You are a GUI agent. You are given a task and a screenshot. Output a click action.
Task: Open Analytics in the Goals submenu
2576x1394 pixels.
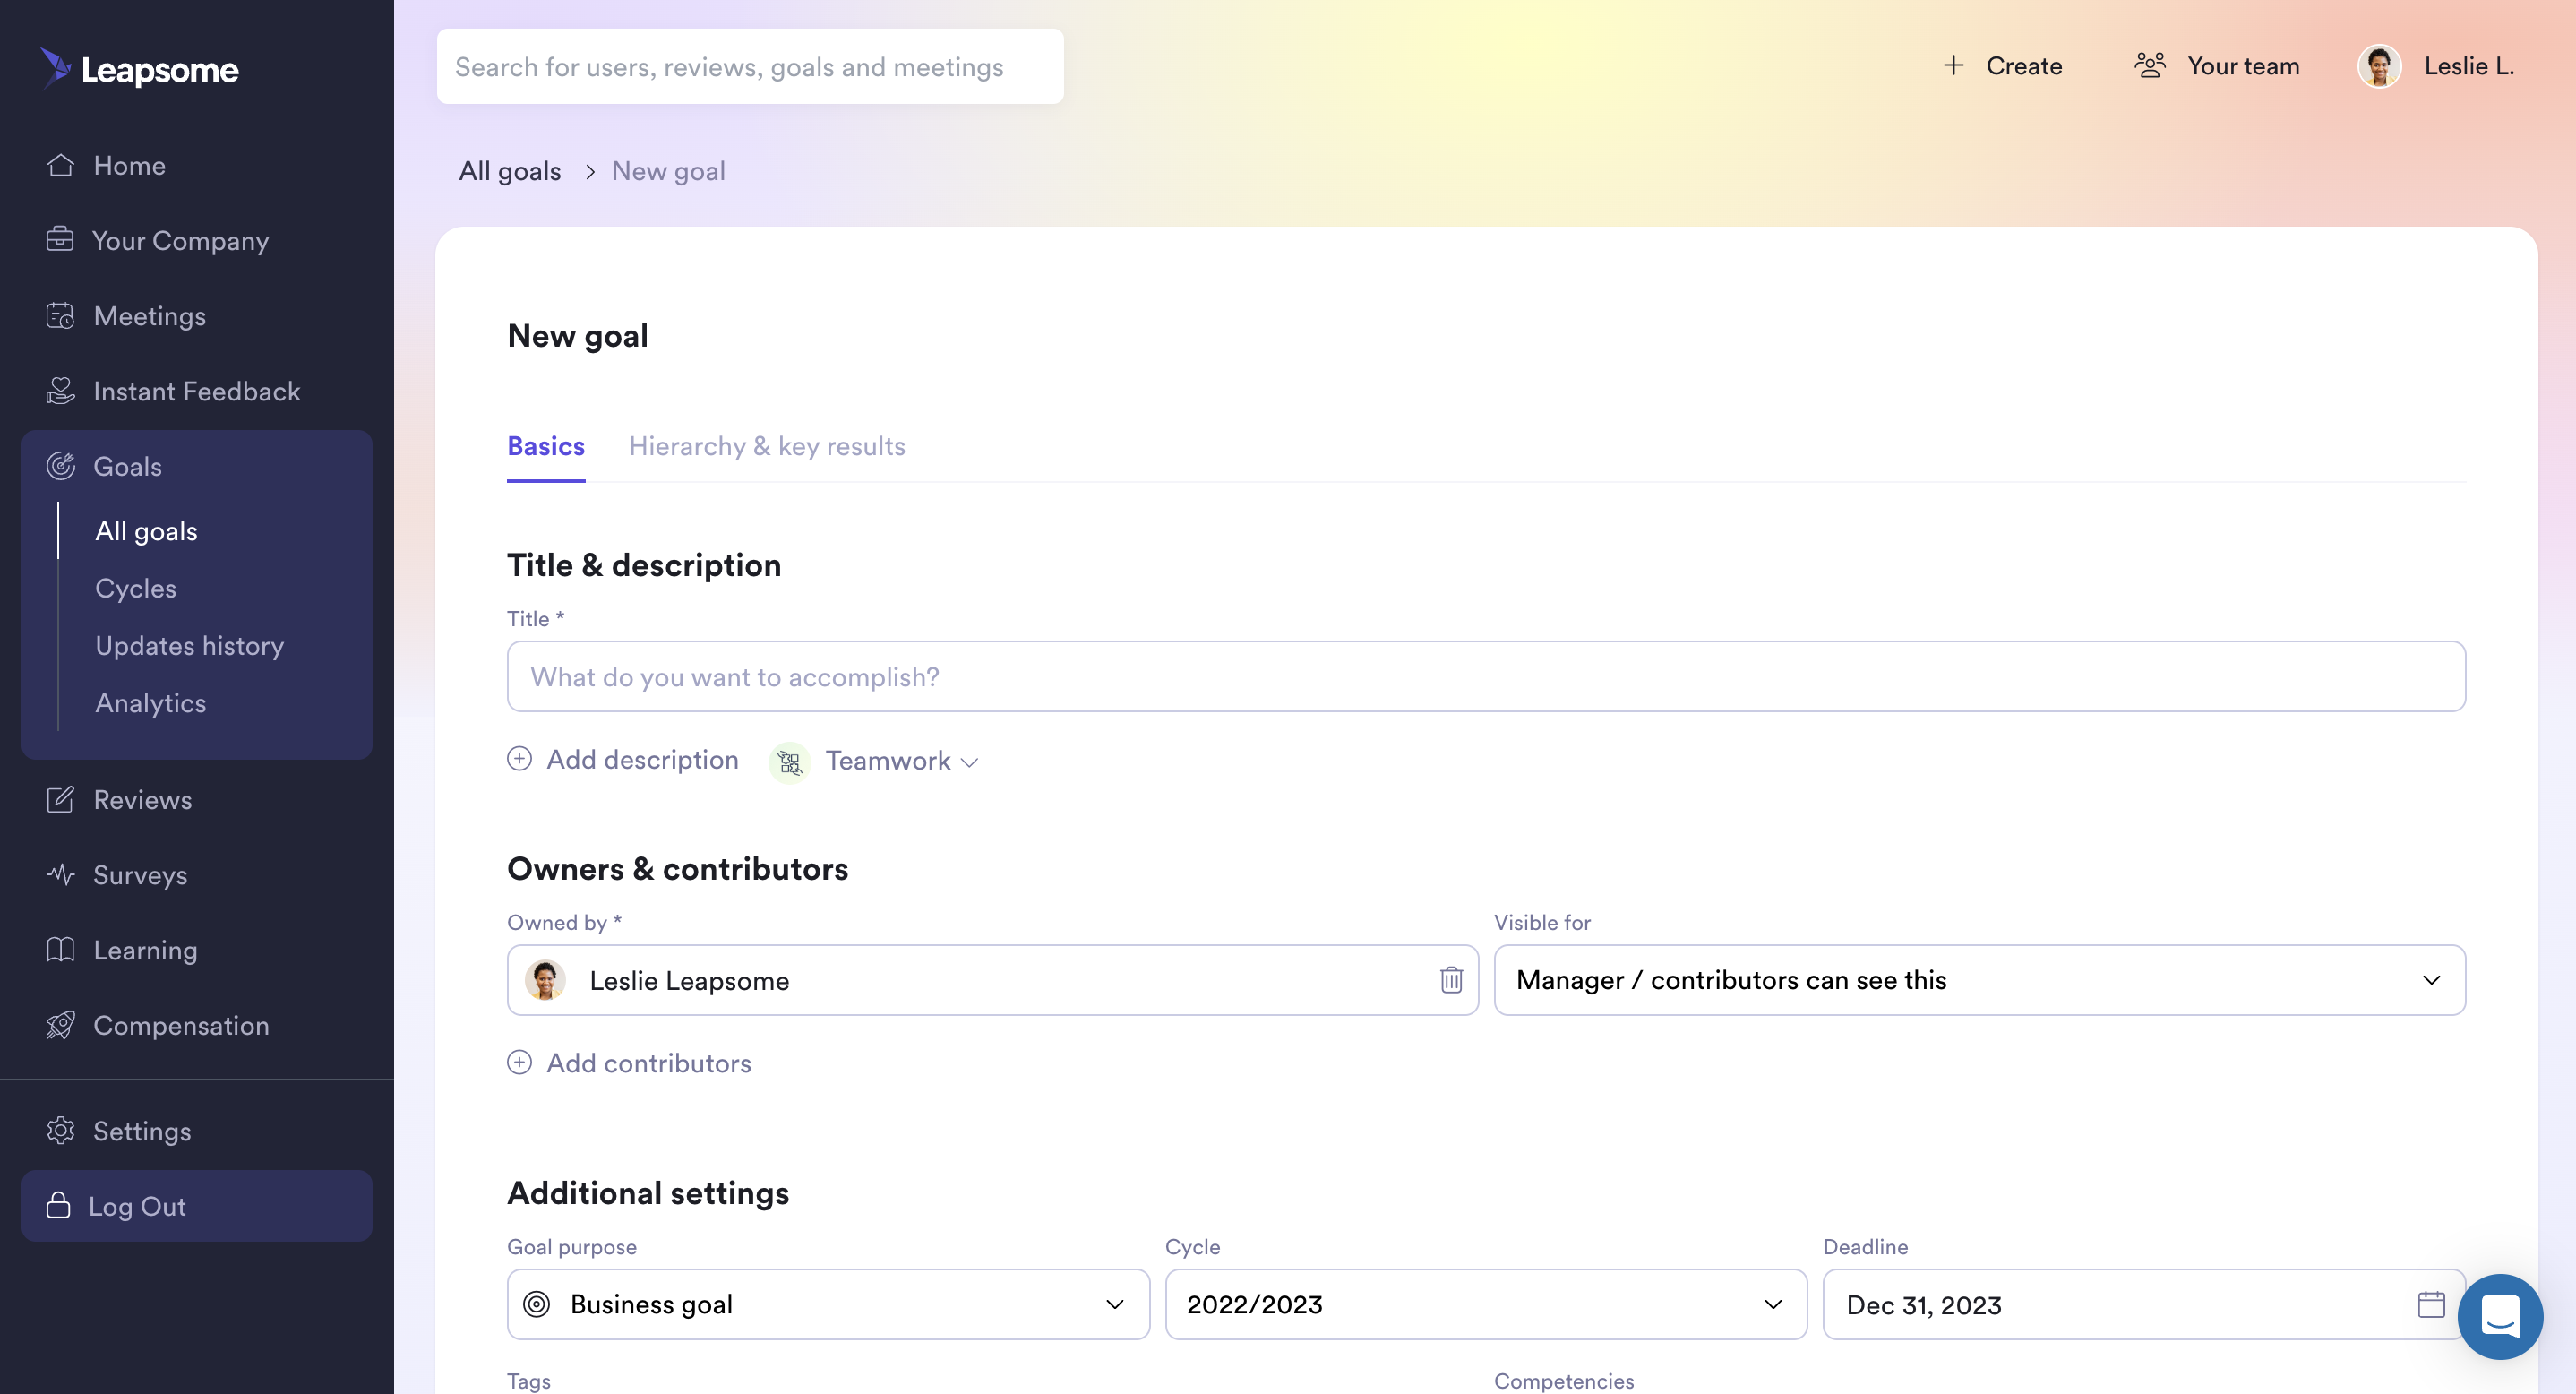(151, 703)
